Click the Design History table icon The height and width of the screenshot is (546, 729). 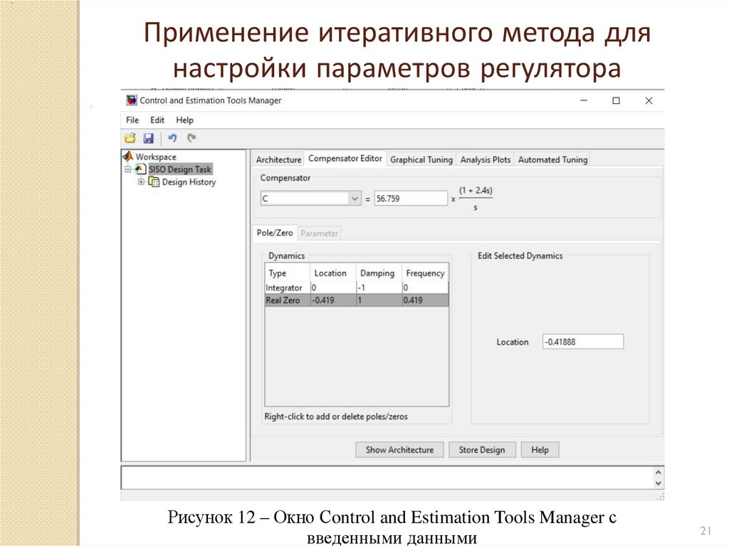154,182
